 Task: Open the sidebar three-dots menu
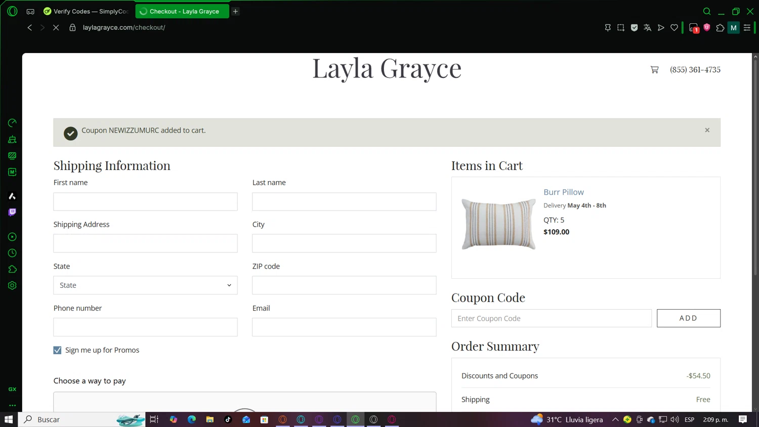pos(12,405)
